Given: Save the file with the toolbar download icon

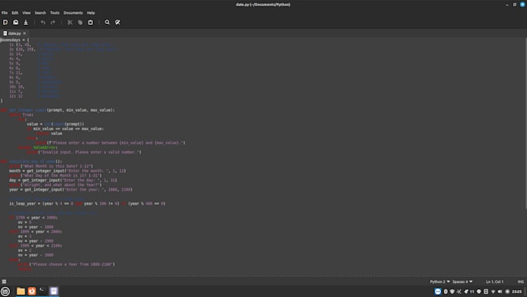Looking at the screenshot, I should point(26,22).
